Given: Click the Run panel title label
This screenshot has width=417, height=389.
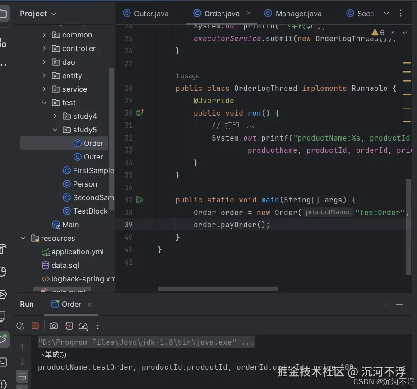Looking at the screenshot, I should [x=27, y=304].
